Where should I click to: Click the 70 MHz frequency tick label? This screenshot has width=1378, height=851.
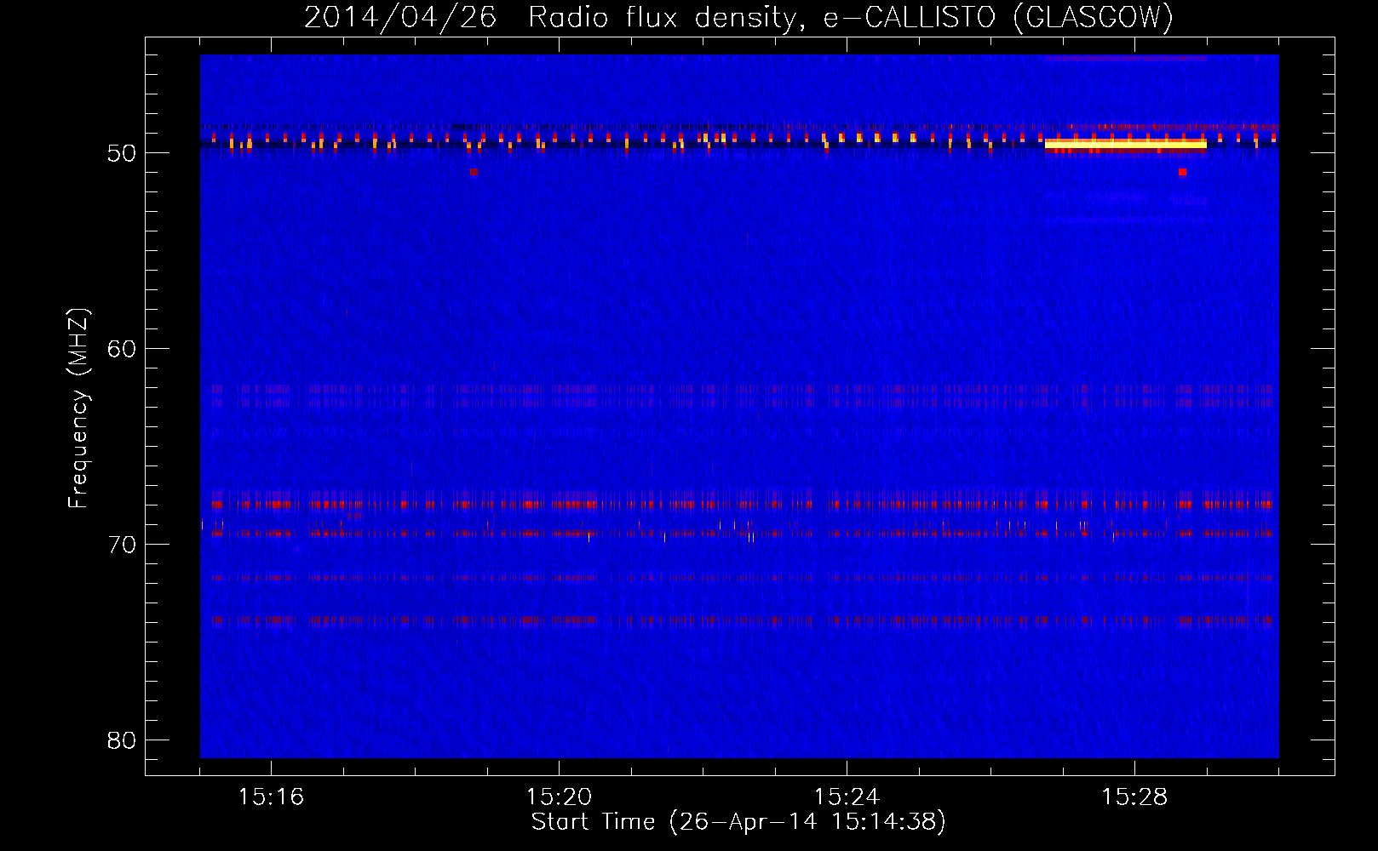122,545
